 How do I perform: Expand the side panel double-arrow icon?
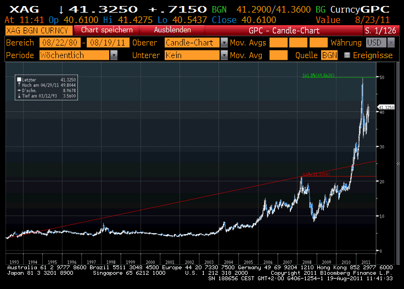click(x=398, y=163)
